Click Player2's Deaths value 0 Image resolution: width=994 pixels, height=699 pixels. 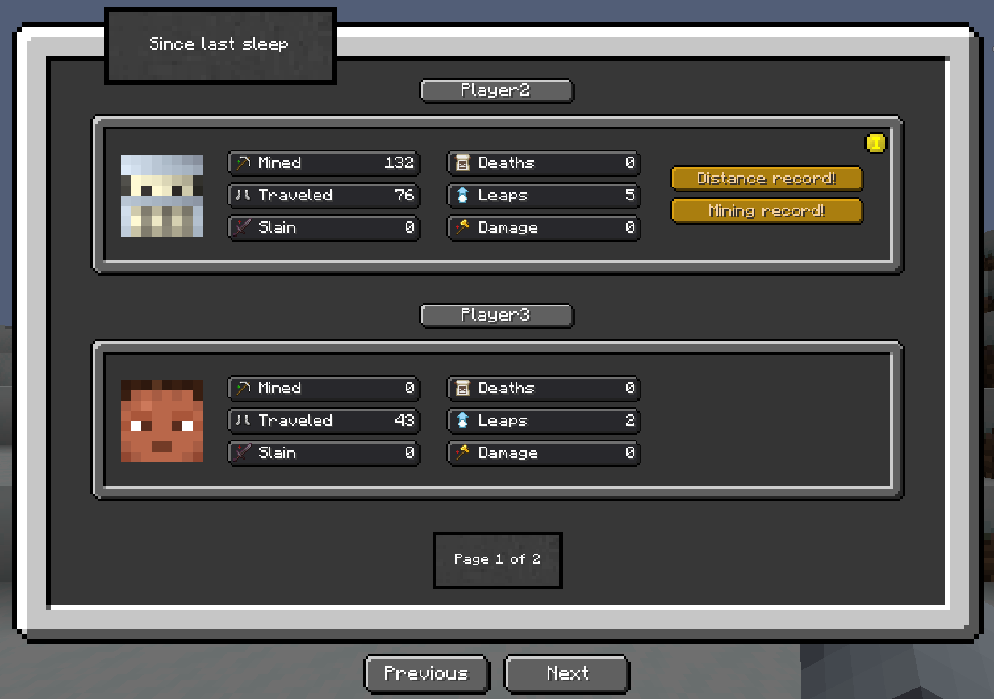(x=630, y=163)
